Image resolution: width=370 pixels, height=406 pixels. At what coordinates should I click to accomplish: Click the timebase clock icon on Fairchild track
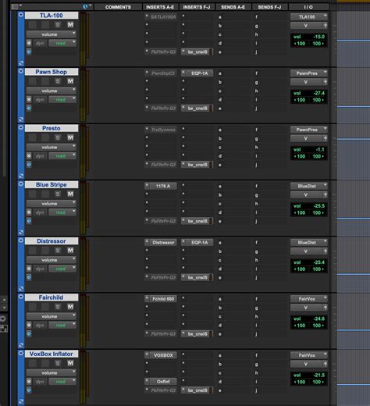click(29, 333)
